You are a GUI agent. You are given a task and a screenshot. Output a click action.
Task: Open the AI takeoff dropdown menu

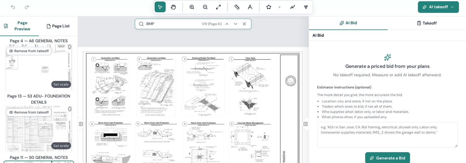click(x=438, y=7)
